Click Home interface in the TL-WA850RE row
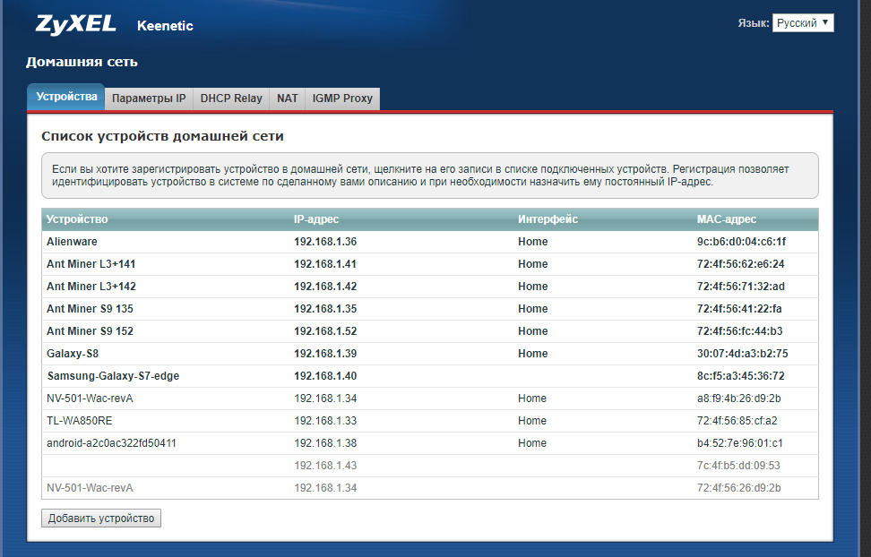This screenshot has width=871, height=557. [x=532, y=420]
